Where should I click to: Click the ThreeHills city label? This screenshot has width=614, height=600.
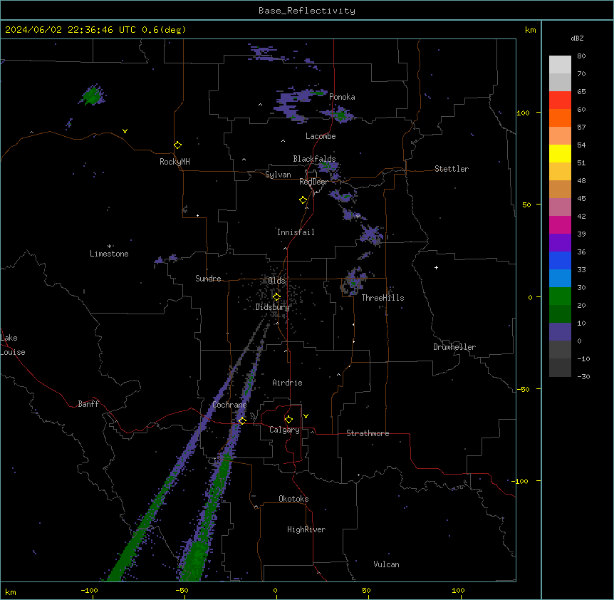pos(383,298)
